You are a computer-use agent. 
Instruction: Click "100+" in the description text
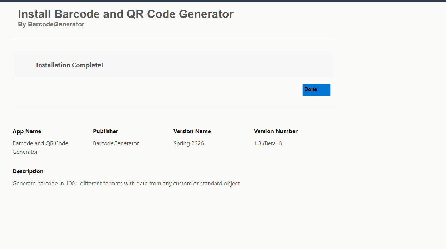[x=72, y=184]
